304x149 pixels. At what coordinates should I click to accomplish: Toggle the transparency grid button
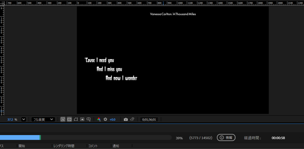tap(69, 119)
